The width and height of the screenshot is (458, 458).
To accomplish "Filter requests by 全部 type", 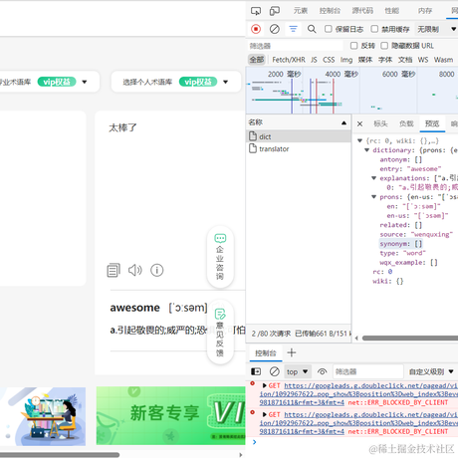I will click(x=257, y=60).
